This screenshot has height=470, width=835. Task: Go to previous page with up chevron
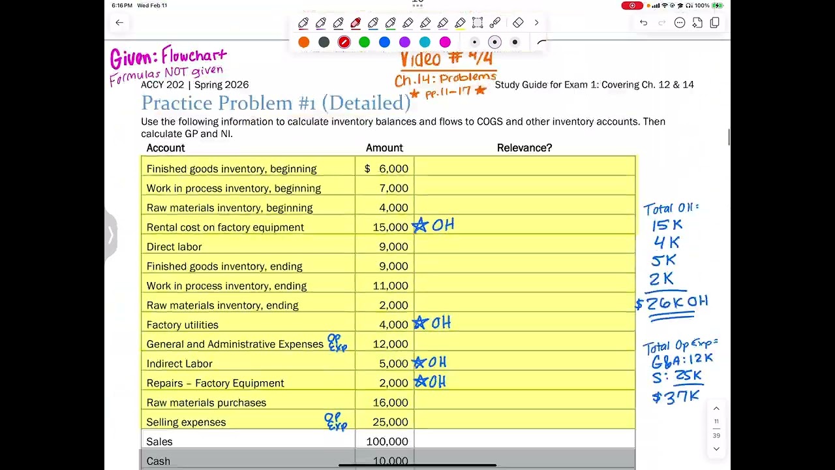[x=716, y=409]
